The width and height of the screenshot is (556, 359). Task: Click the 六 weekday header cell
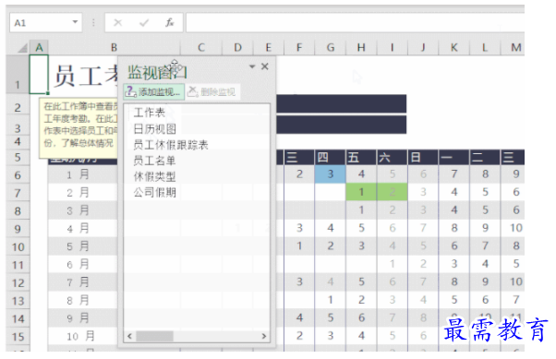tap(392, 157)
